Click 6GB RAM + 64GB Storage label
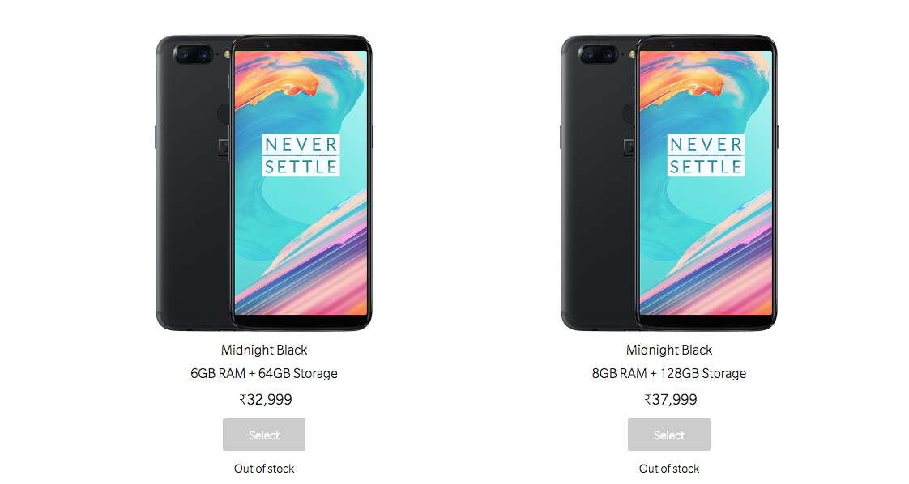Screen dimensions: 909x484 pyautogui.click(x=264, y=373)
